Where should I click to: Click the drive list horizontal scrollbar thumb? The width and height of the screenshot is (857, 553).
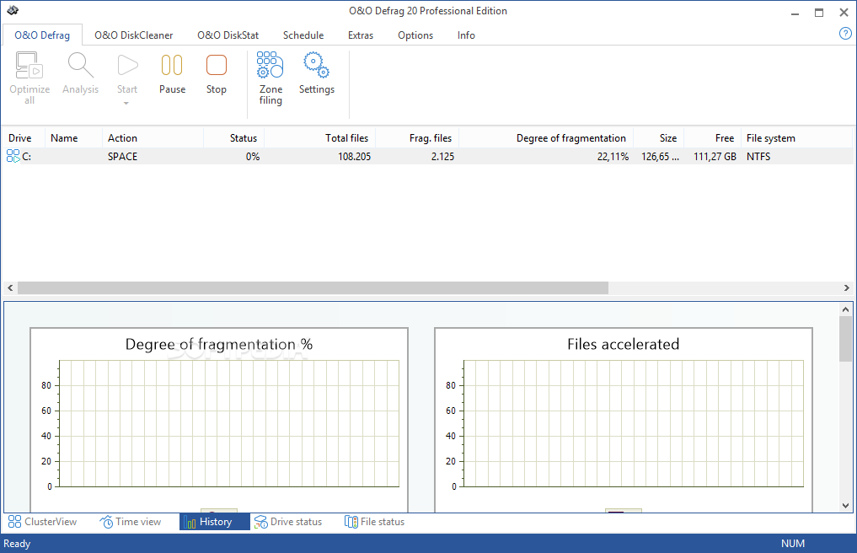point(313,287)
